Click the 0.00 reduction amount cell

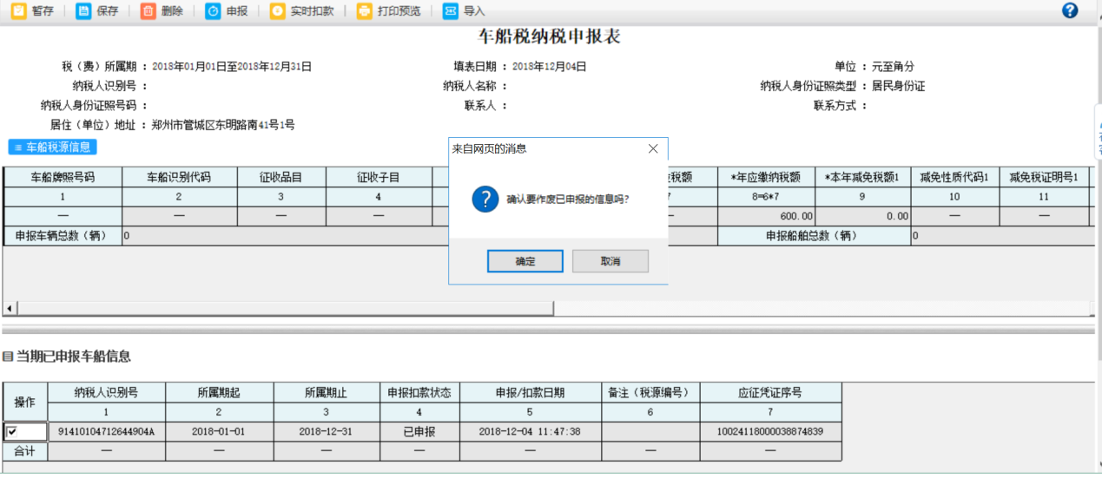click(862, 216)
